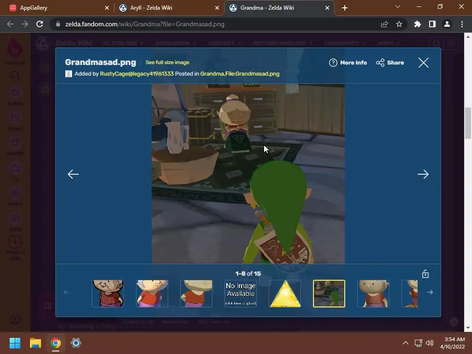Click the address bar URL field

(x=217, y=24)
